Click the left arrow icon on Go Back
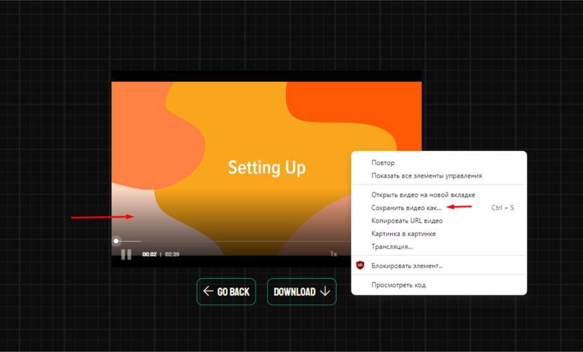Screen dimensions: 583x352 [x=208, y=291]
